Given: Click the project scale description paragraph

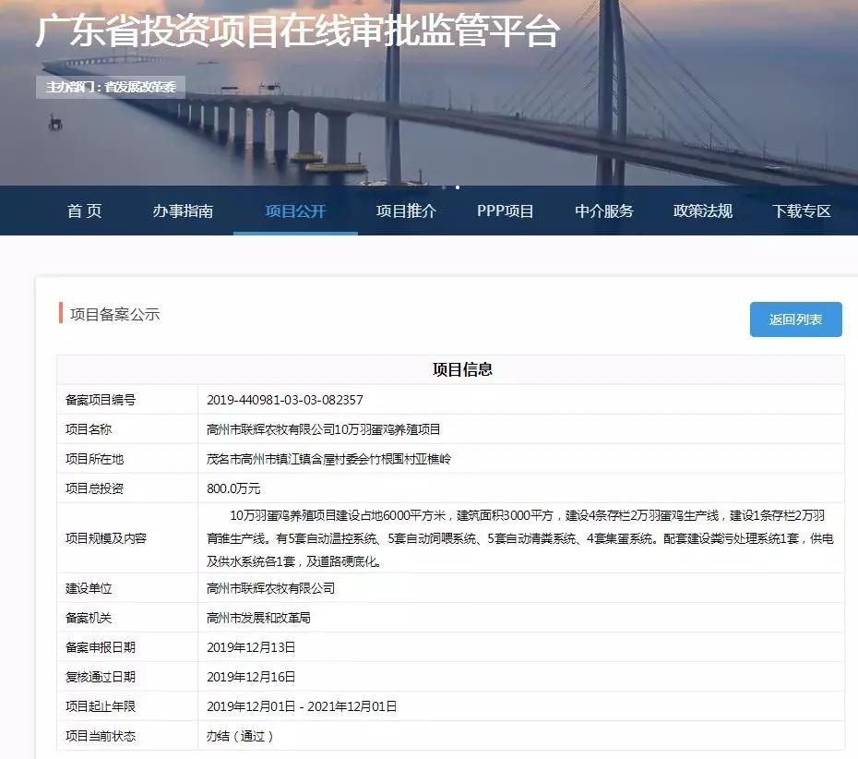Looking at the screenshot, I should click(x=520, y=538).
